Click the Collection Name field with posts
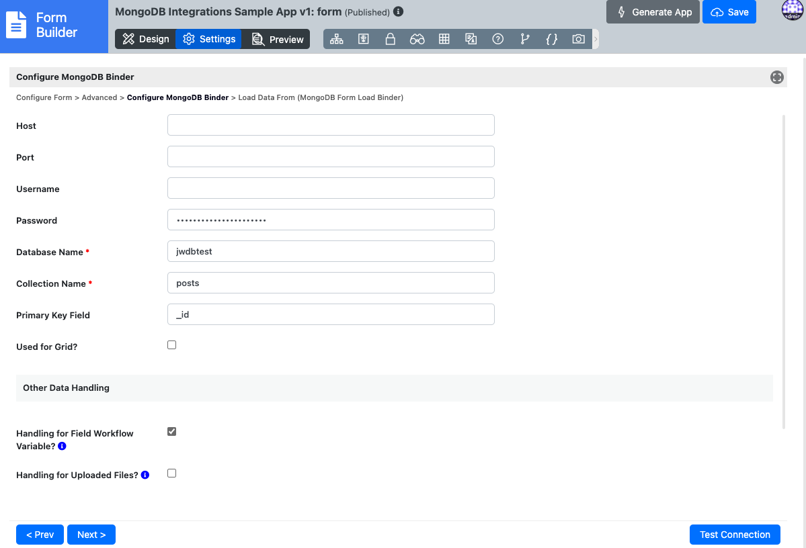Screen dimensions: 806x548 click(331, 283)
